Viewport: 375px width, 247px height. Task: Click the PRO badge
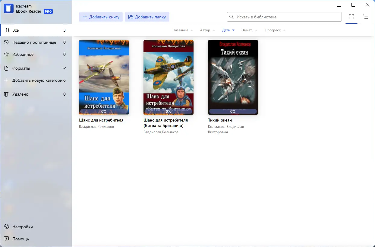48,11
